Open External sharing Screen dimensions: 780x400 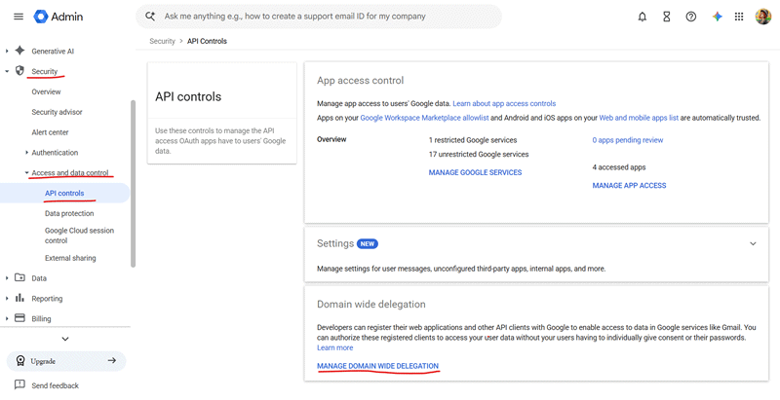(70, 258)
